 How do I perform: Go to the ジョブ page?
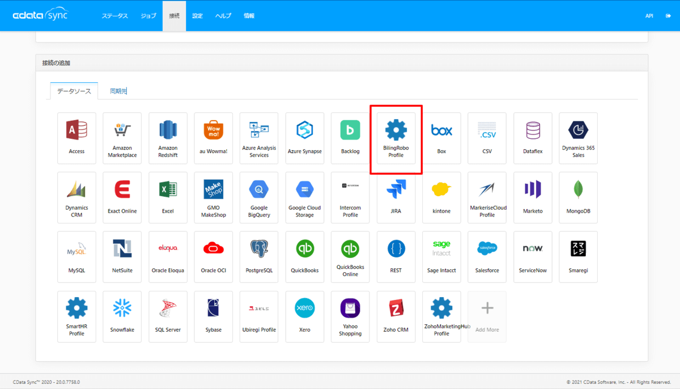(148, 16)
